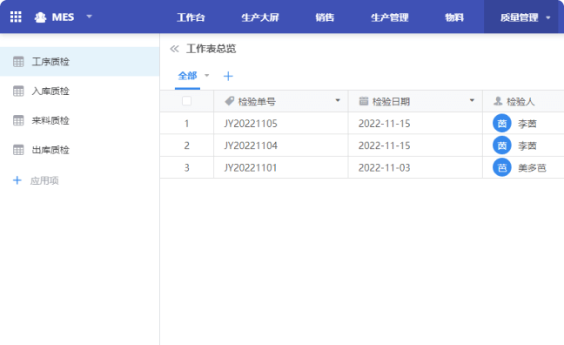Add a new view with plus icon

[x=228, y=76]
